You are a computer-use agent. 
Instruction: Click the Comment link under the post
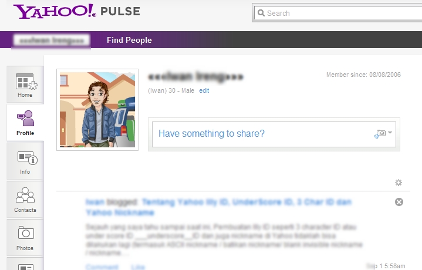102,267
